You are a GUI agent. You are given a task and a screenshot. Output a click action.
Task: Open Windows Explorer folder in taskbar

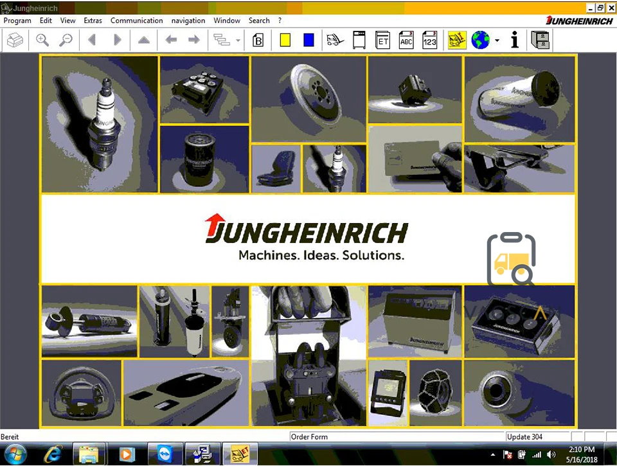click(89, 454)
